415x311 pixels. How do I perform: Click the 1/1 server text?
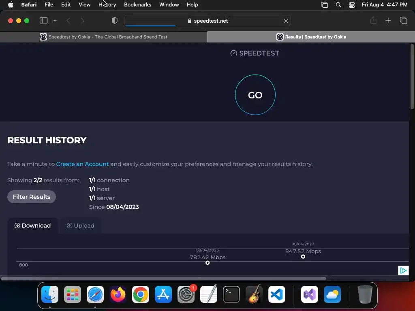(102, 198)
